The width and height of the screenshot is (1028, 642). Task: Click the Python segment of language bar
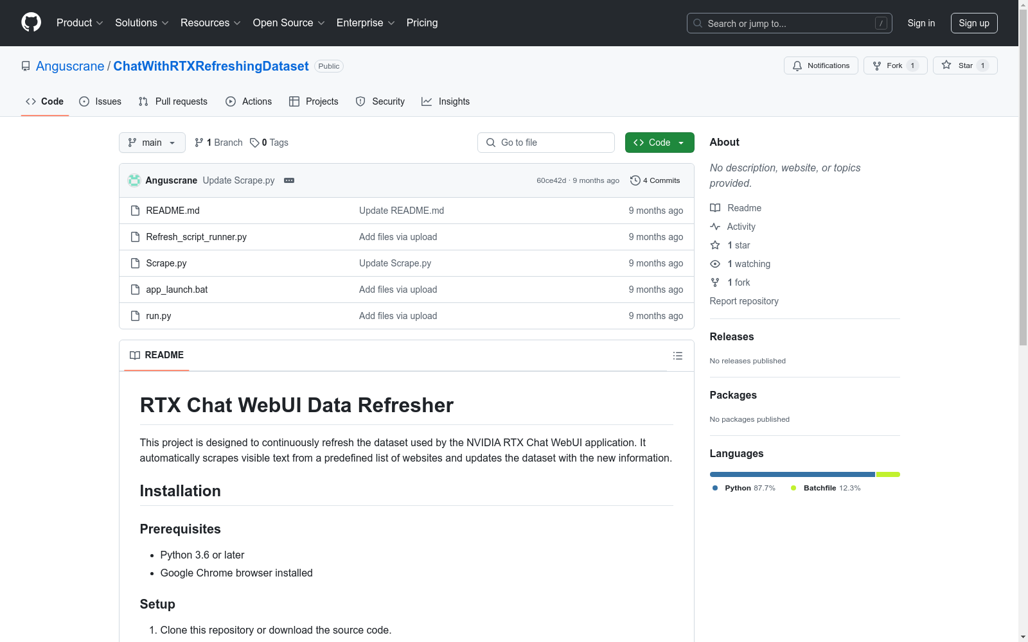792,474
